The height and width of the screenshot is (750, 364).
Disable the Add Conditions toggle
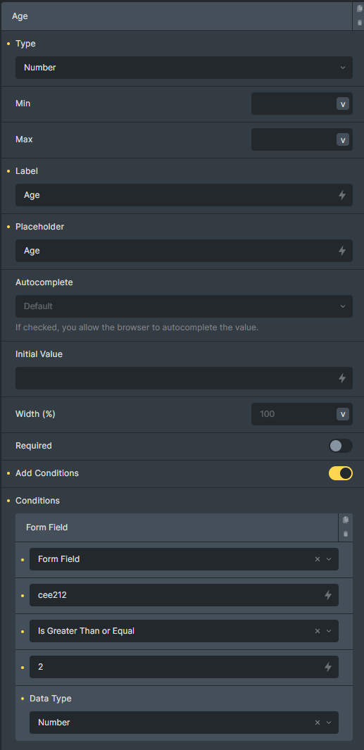(341, 473)
